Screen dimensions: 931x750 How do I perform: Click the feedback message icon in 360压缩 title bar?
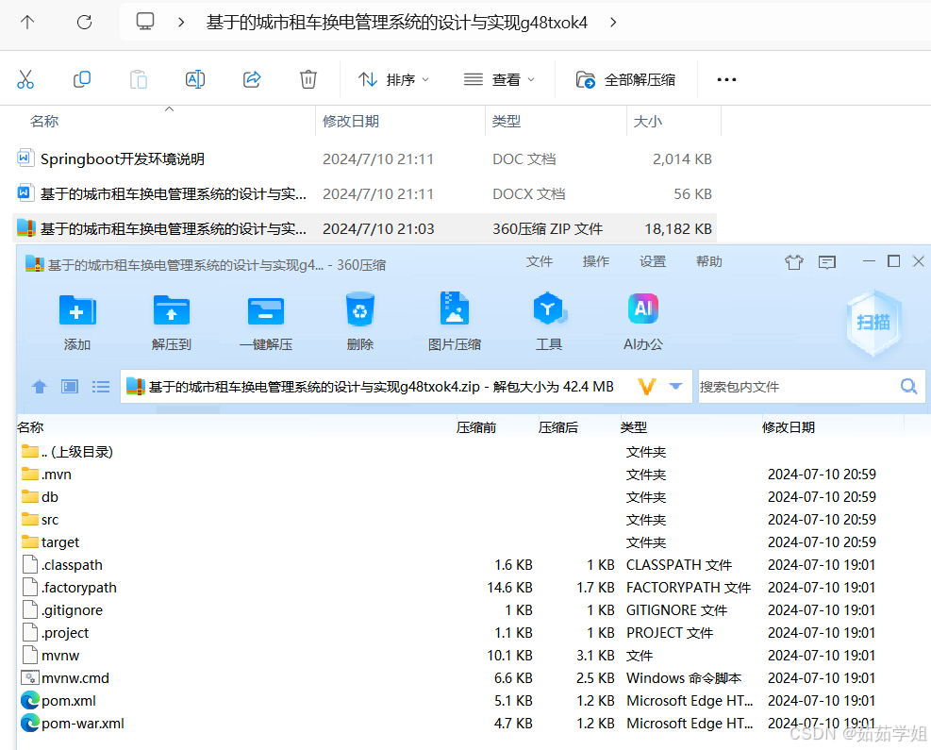tap(827, 262)
